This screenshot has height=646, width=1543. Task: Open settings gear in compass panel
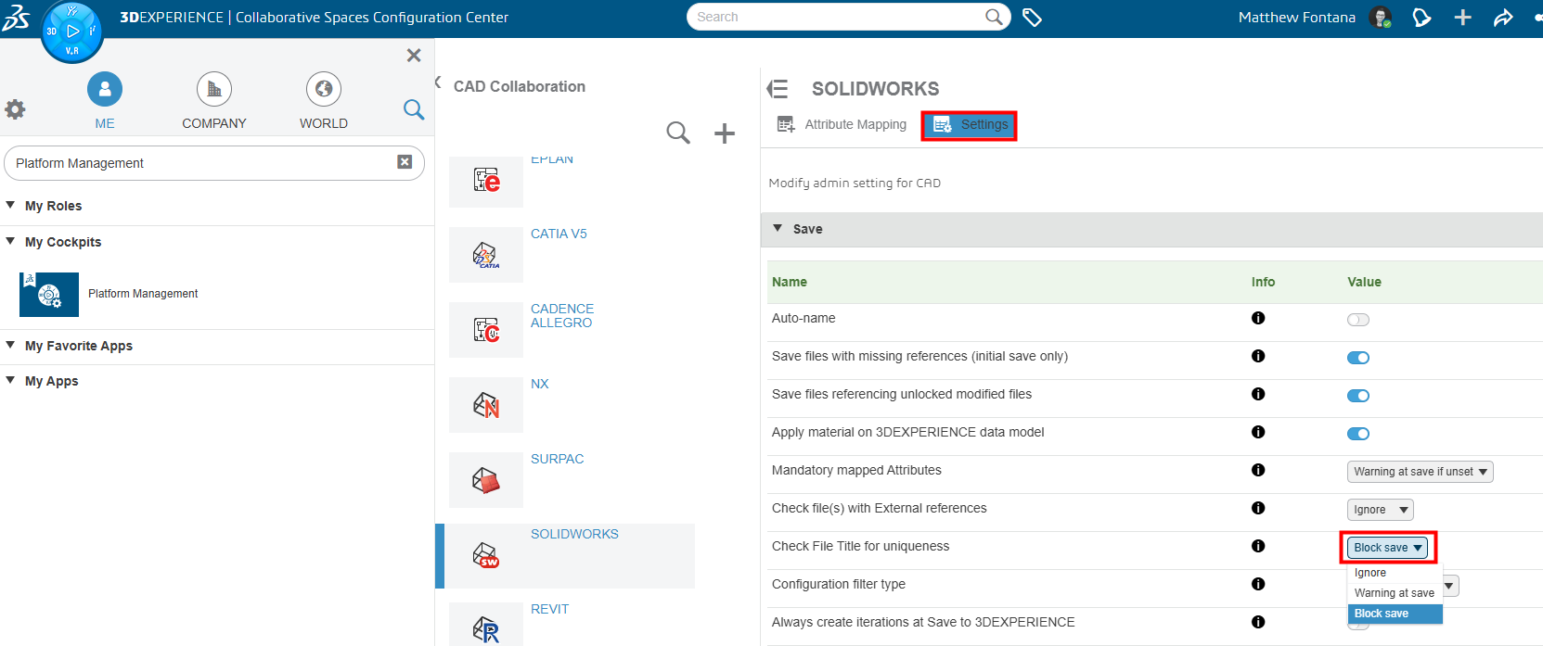pyautogui.click(x=15, y=109)
